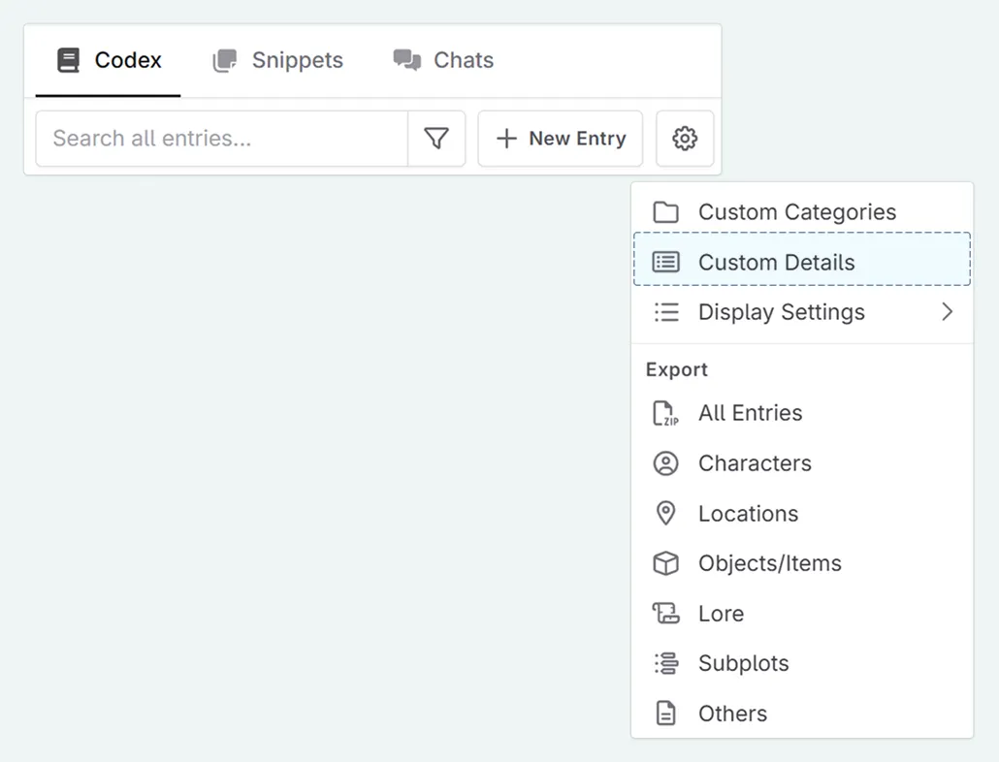This screenshot has height=762, width=999.
Task: Click the Characters person icon
Action: pos(665,463)
